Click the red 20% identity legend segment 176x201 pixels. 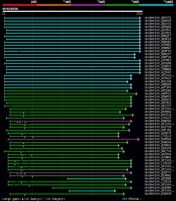pyautogui.click(x=20, y=5)
